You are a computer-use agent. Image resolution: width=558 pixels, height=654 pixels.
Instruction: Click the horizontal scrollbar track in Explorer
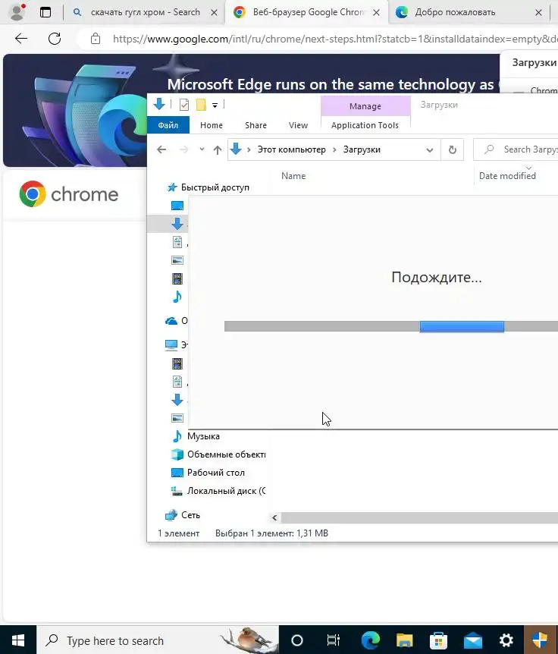419,517
